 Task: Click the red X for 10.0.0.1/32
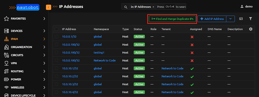click(192, 37)
